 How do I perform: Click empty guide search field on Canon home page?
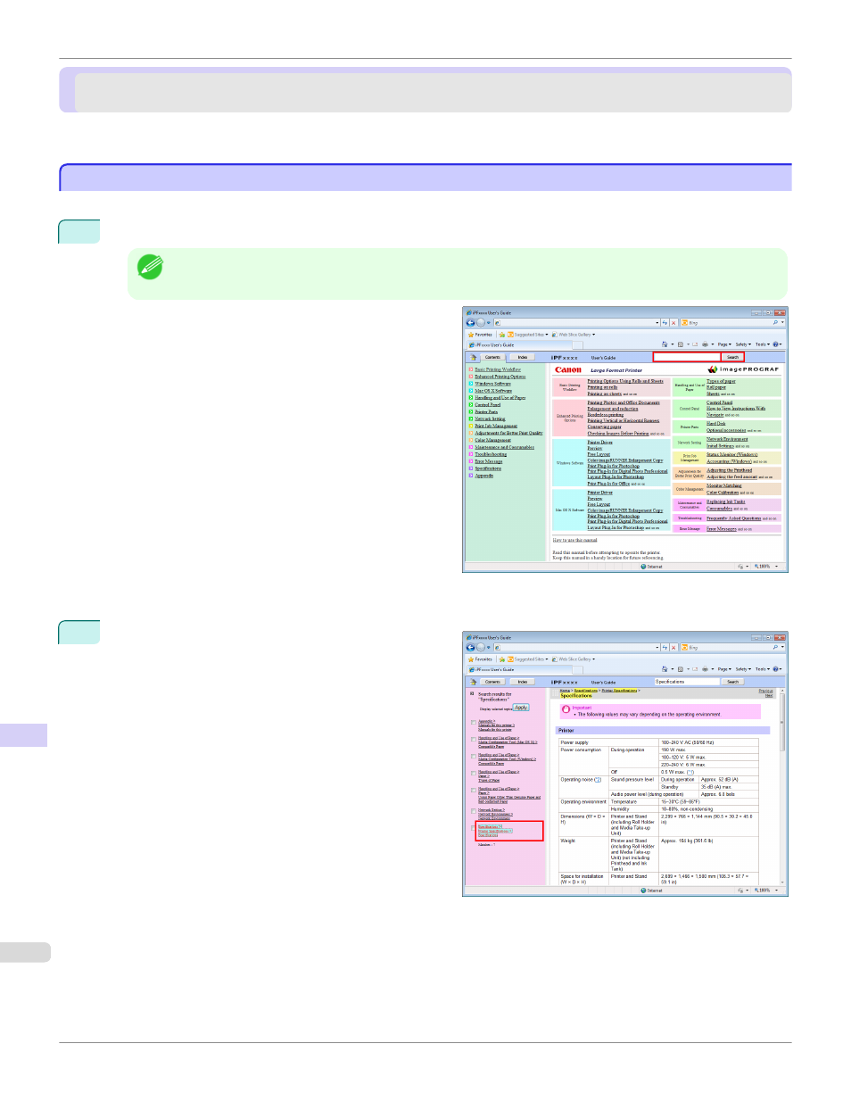(x=687, y=357)
